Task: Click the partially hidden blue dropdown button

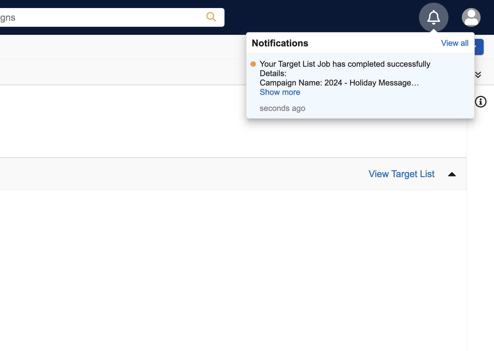Action: tap(479, 47)
